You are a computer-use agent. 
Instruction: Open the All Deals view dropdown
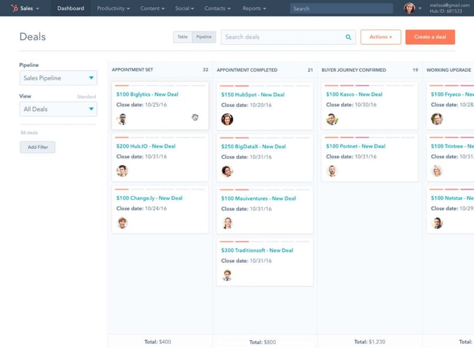coord(58,109)
